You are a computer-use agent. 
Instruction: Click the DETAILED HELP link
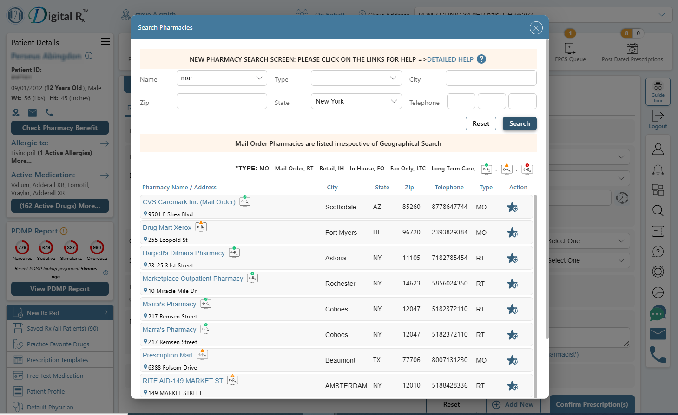click(450, 59)
